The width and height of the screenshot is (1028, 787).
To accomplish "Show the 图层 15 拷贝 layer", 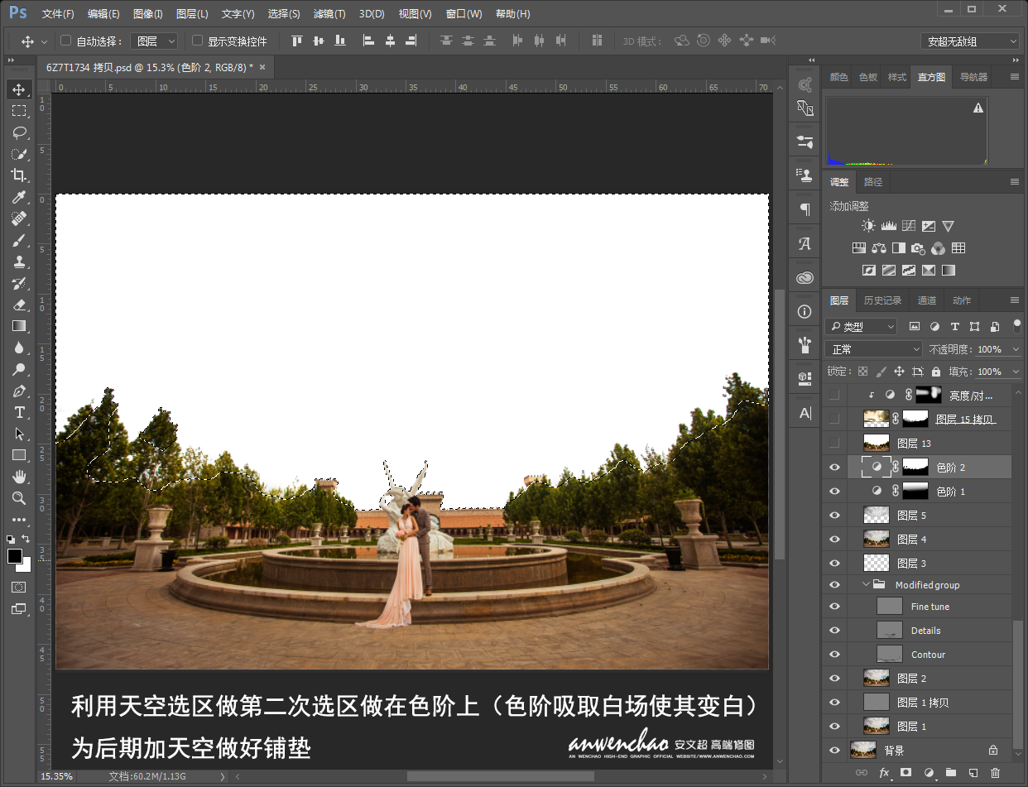I will click(x=834, y=419).
